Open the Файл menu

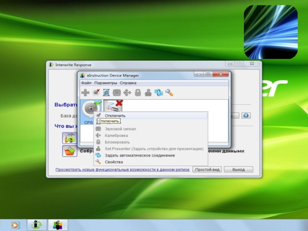(86, 83)
